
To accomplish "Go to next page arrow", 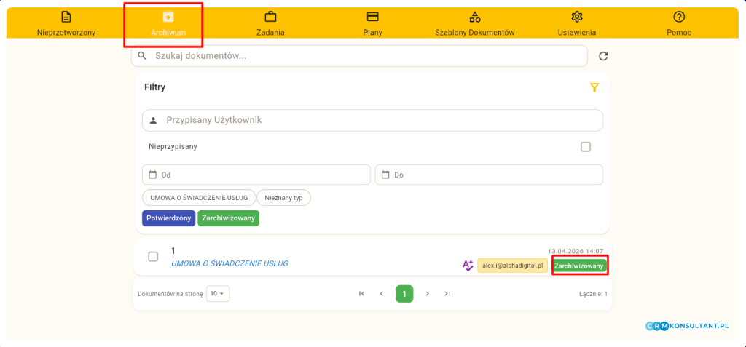I will 428,293.
